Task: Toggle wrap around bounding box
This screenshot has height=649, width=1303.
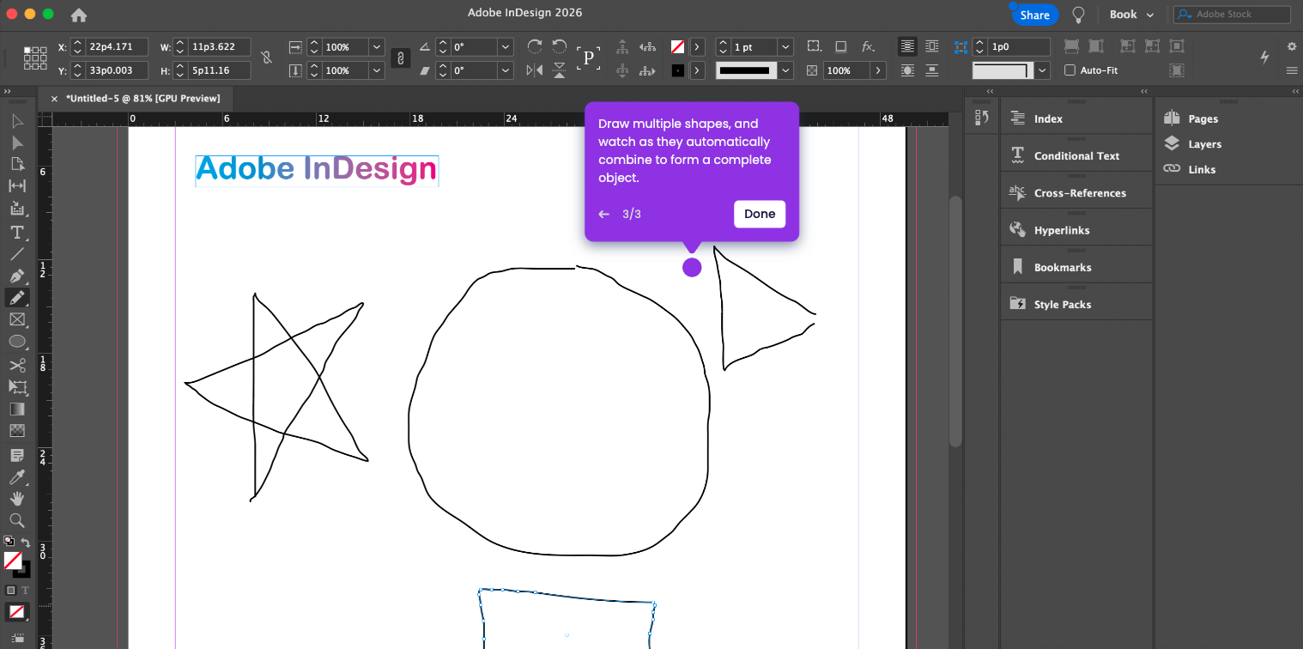Action: (x=932, y=46)
